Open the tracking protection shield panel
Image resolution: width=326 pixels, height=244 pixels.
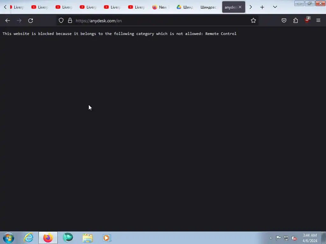(x=61, y=21)
